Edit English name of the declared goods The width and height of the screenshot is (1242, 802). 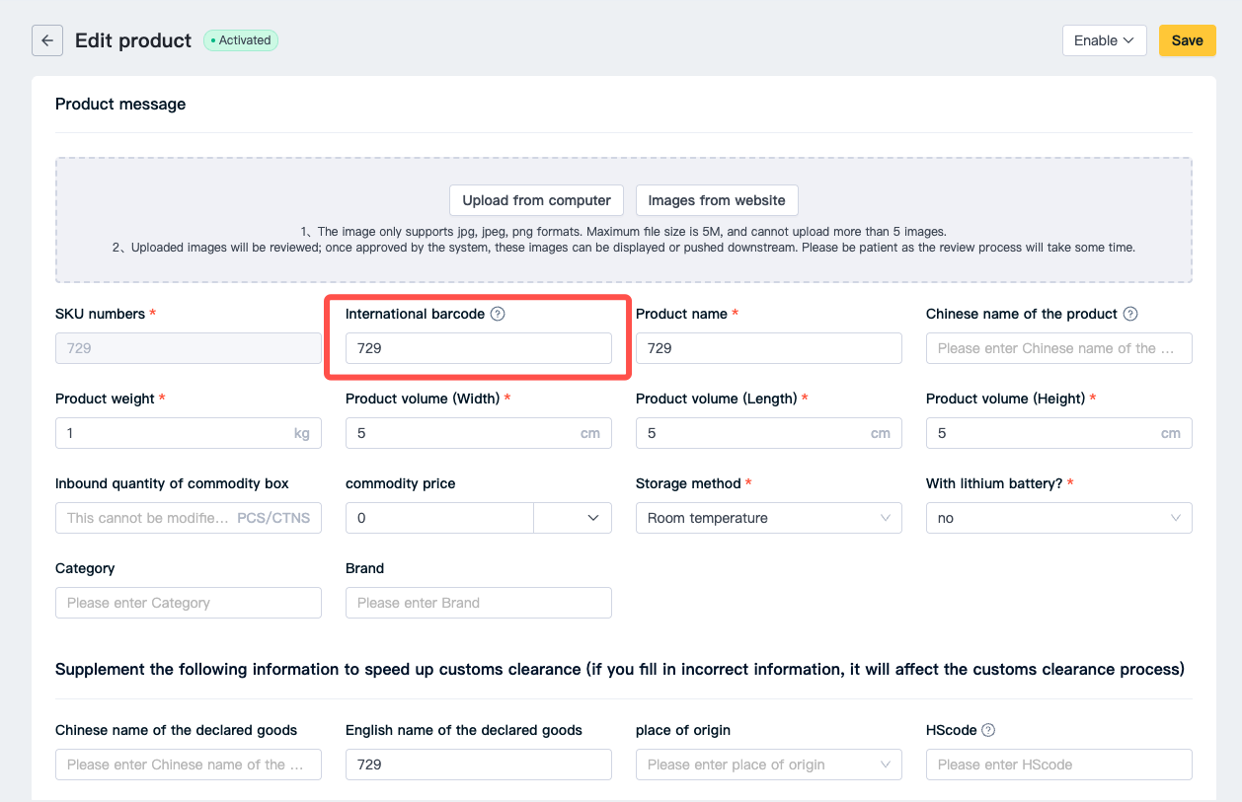click(x=479, y=765)
